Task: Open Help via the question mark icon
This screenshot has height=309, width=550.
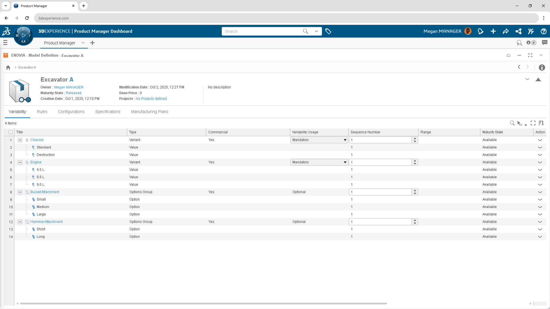Action: [x=544, y=31]
